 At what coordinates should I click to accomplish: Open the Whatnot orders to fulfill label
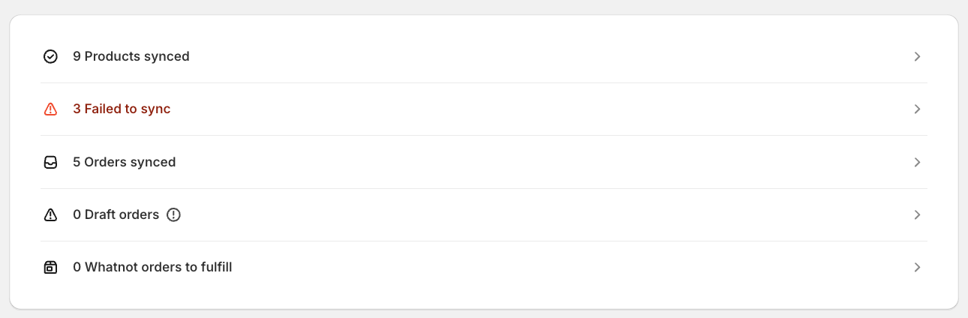(x=158, y=268)
